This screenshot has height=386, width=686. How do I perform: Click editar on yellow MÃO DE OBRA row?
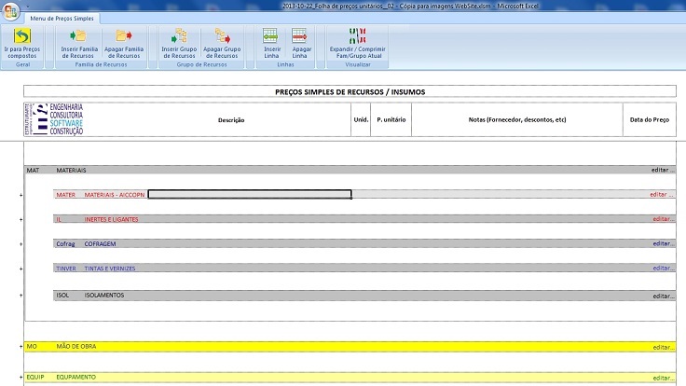click(x=663, y=347)
